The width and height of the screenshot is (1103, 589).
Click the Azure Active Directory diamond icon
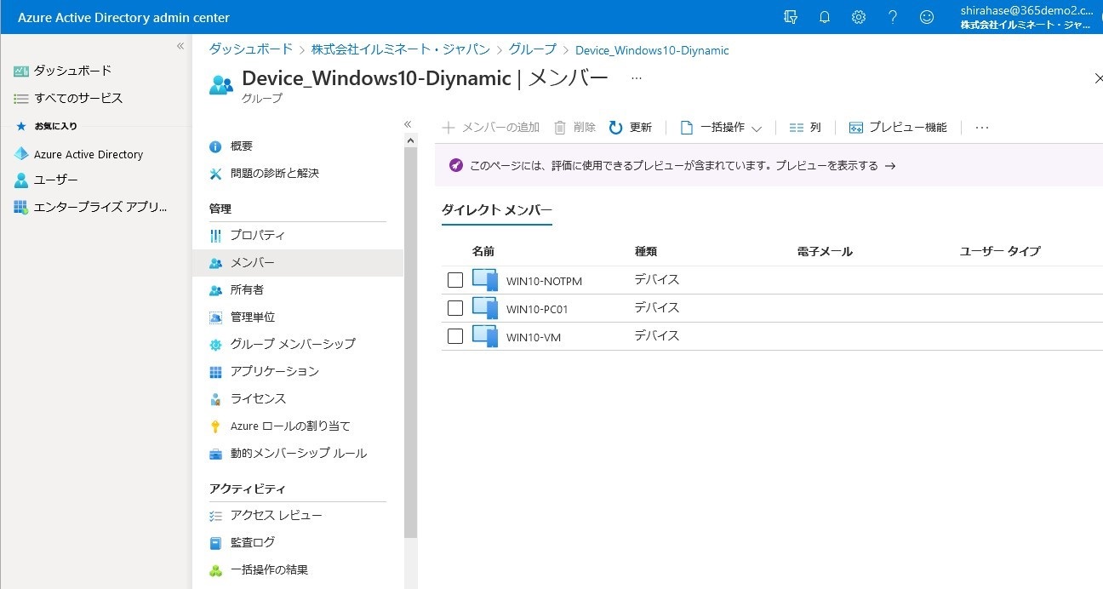click(21, 154)
